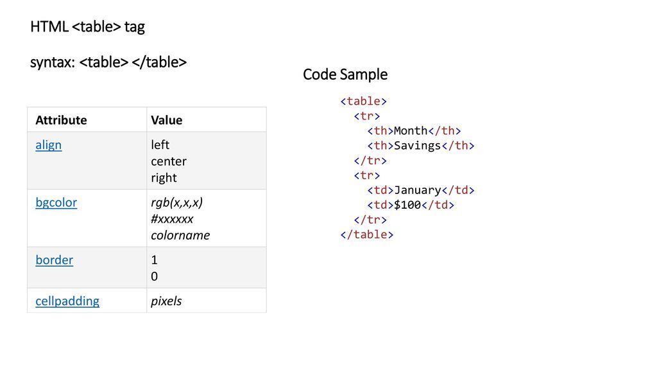
Task: Click the syntax line text
Action: pyautogui.click(x=108, y=62)
